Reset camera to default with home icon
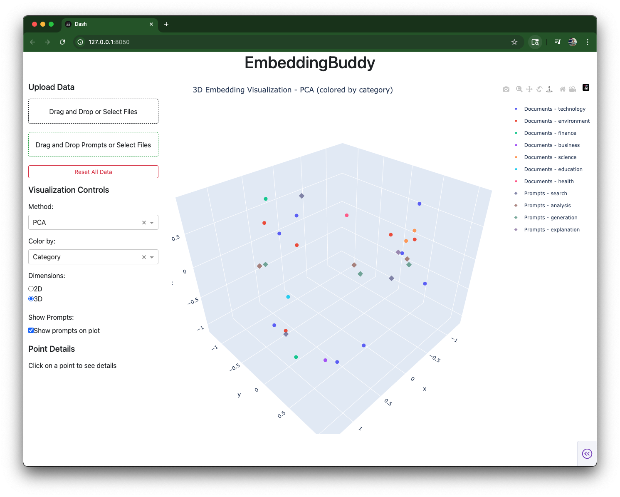Screen dimensions: 620x497 pyautogui.click(x=563, y=89)
